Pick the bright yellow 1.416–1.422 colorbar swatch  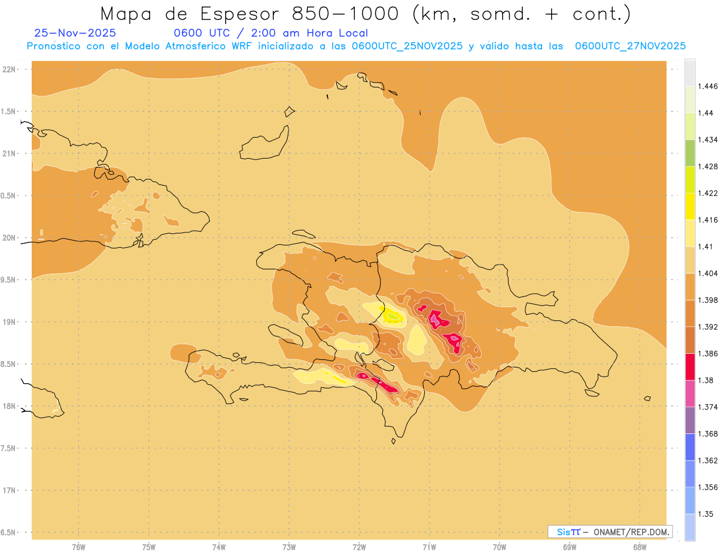(690, 206)
